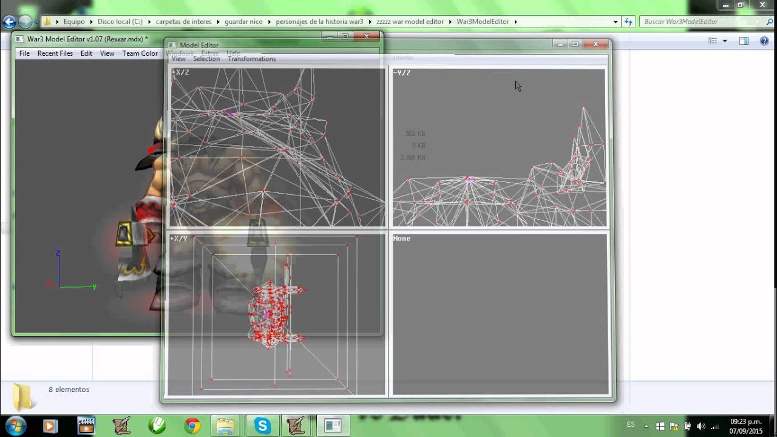Open View menu in Model Editor window
This screenshot has height=437, width=777.
pos(178,59)
